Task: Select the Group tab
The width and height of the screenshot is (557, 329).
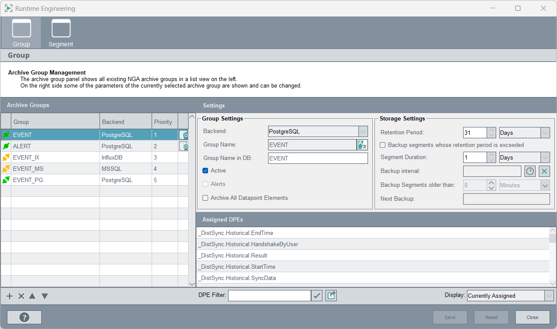Action: point(21,33)
